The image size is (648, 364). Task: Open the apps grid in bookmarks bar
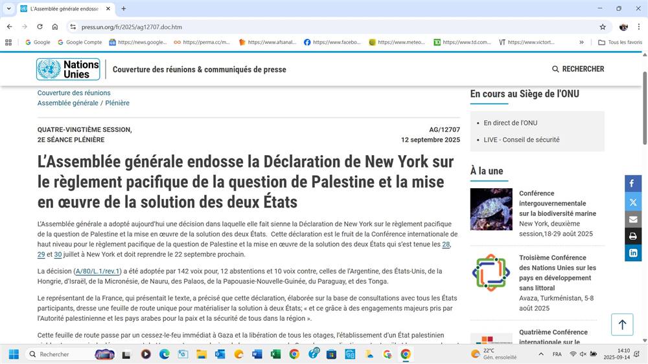pos(8,42)
